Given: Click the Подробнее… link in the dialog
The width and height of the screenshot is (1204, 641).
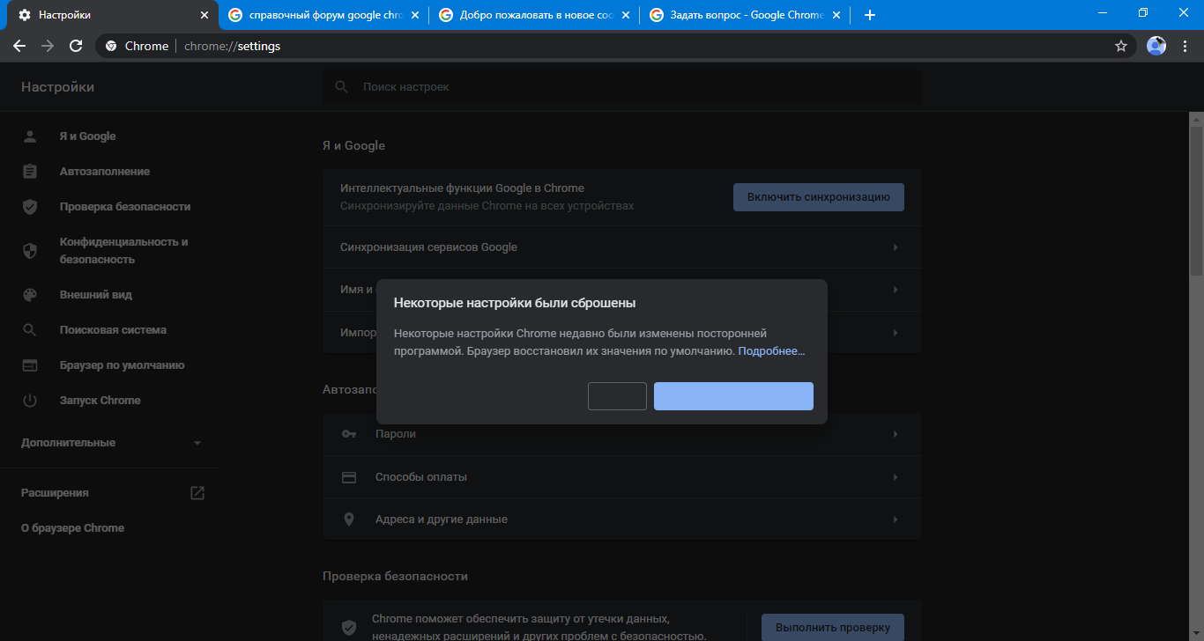Looking at the screenshot, I should pyautogui.click(x=771, y=350).
